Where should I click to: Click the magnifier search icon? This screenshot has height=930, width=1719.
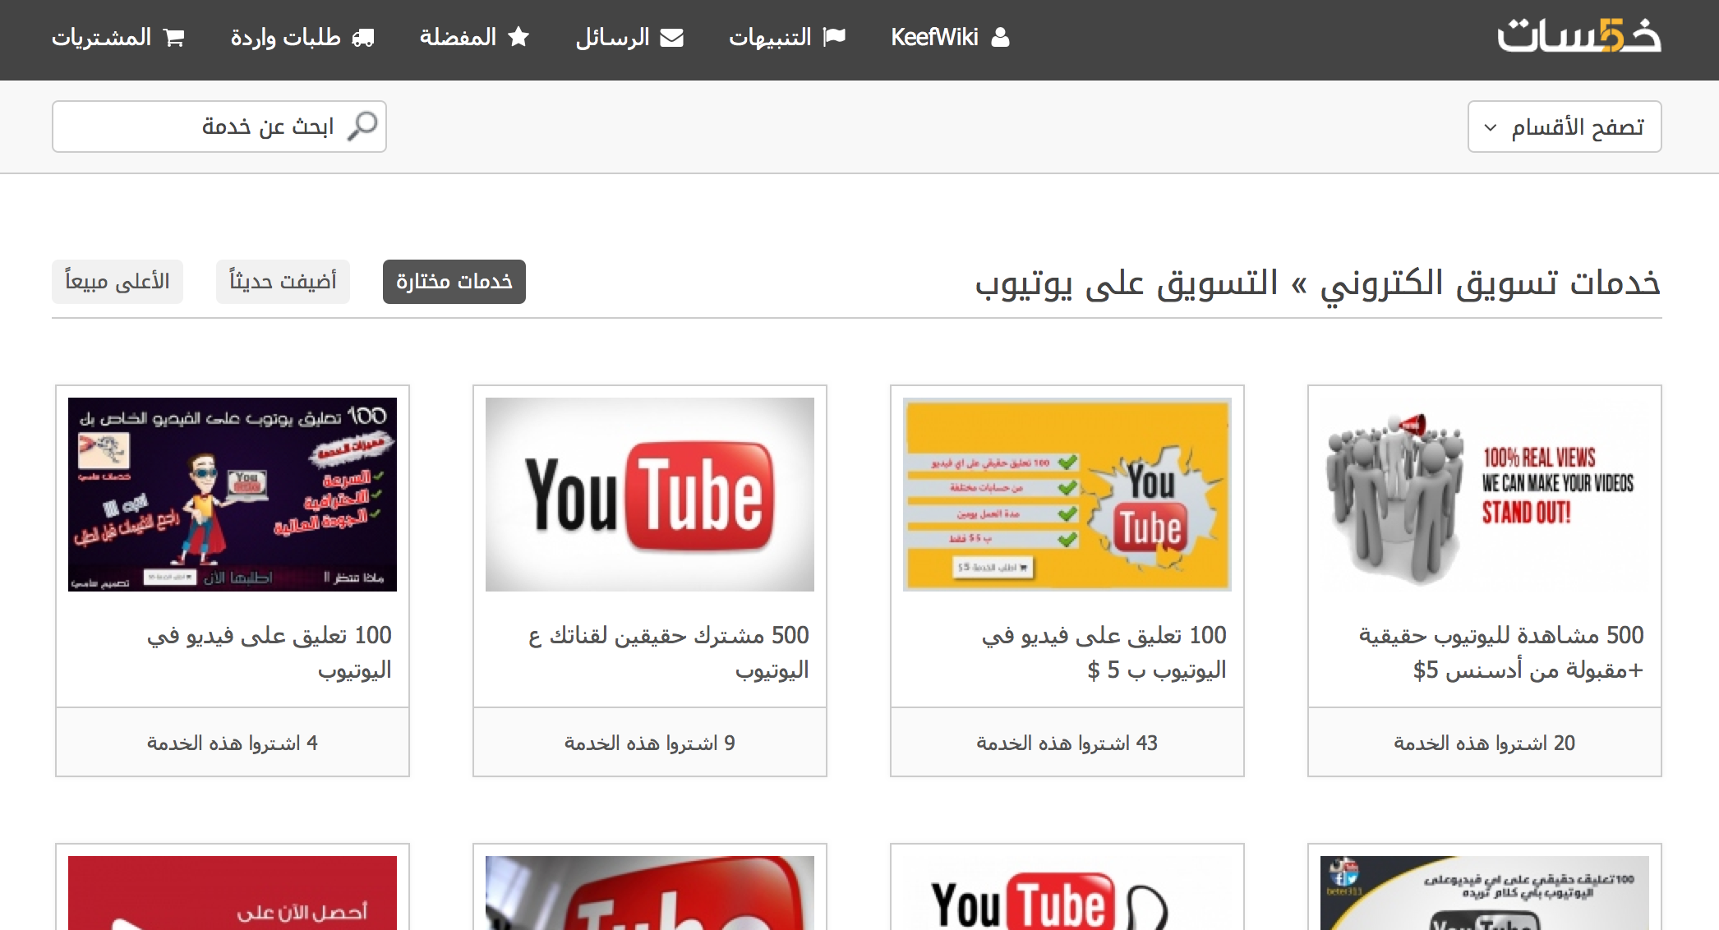point(362,126)
